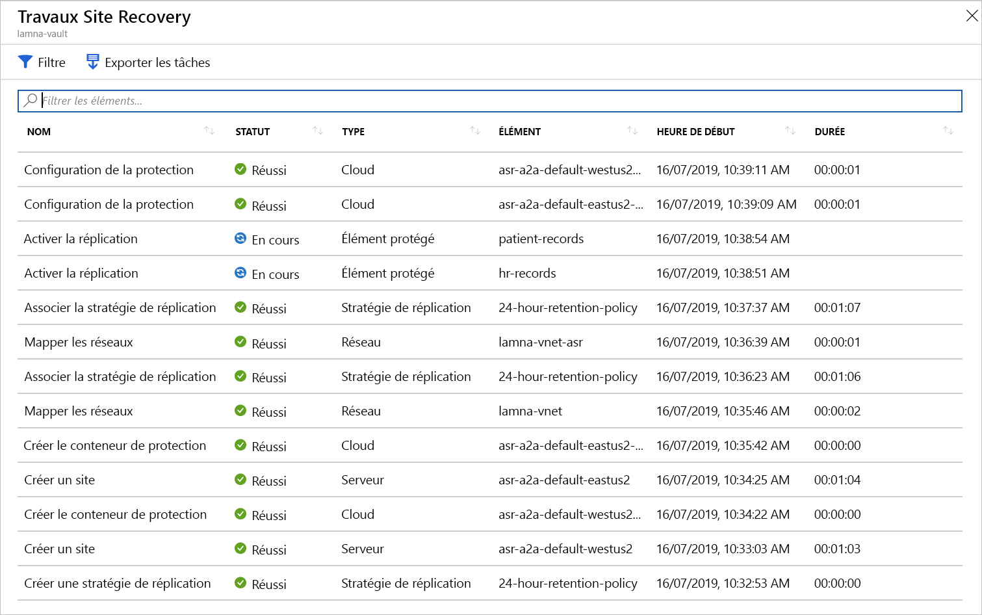Screen dimensions: 982x615
Task: Click the asr-a2a-default-eastus2 Serveur element cell
Action: click(564, 480)
